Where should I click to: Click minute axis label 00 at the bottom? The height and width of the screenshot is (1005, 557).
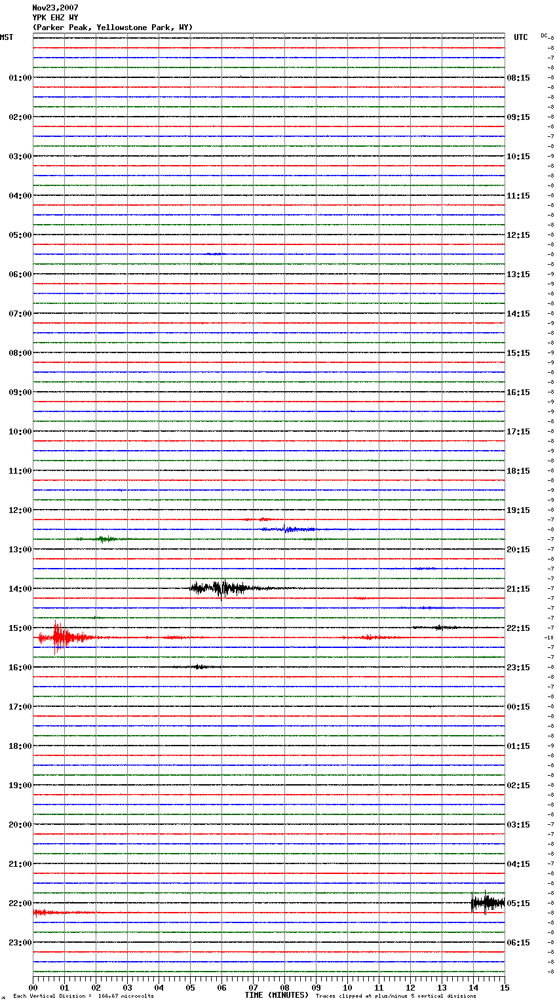(33, 987)
